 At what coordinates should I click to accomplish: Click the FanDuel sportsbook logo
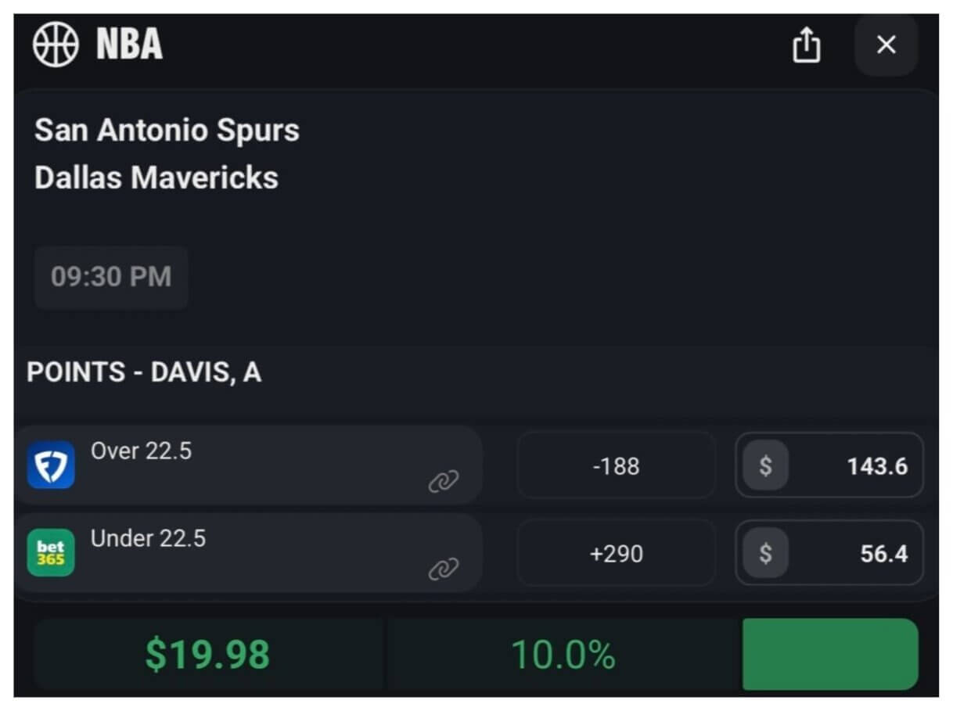point(51,465)
